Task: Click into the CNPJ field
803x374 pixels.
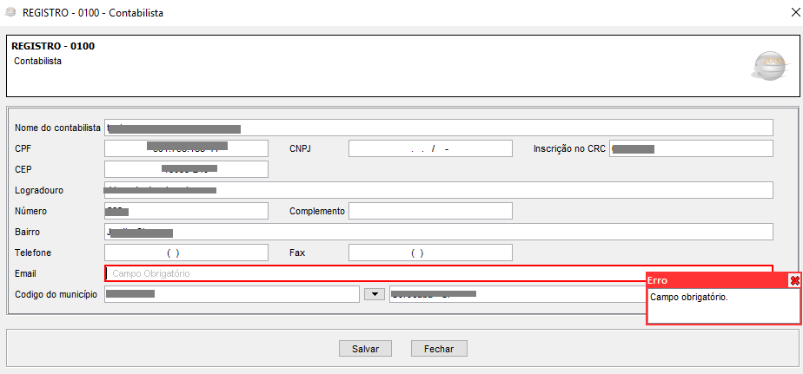Action: [430, 148]
